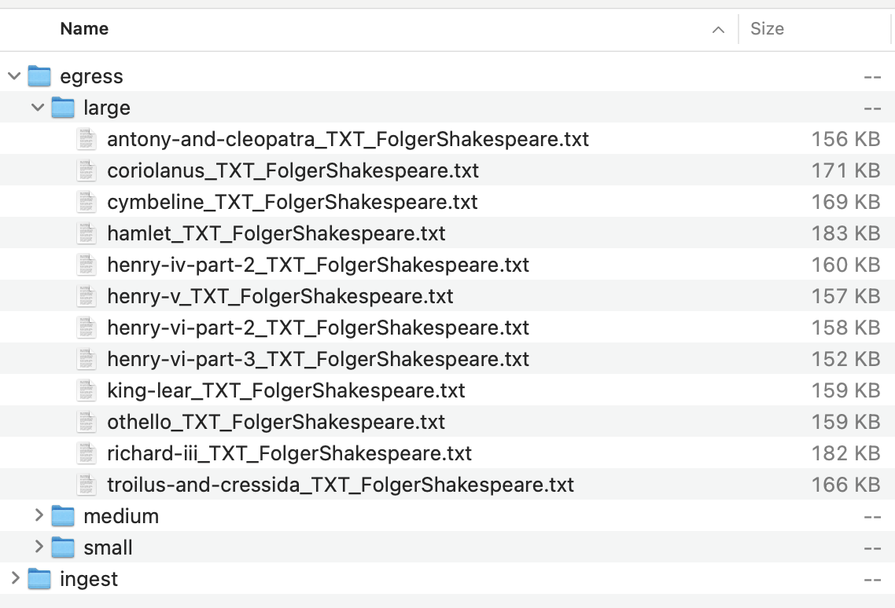The width and height of the screenshot is (895, 608).
Task: Select the ingest folder icon
Action: pos(39,579)
